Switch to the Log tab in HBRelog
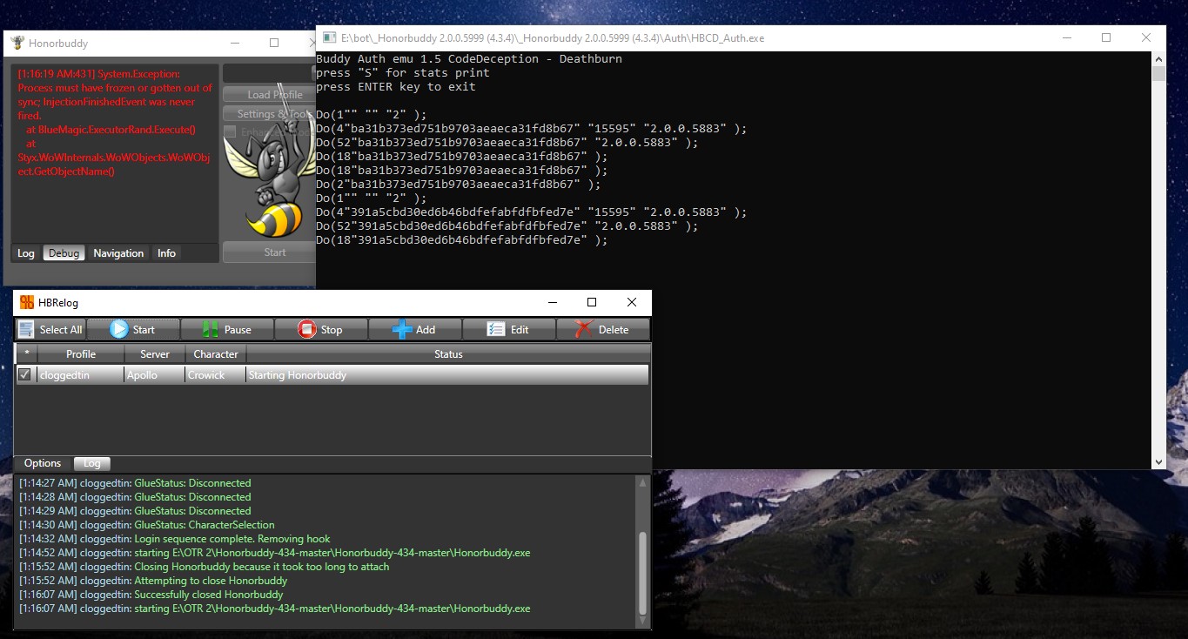Viewport: 1188px width, 639px height. point(91,464)
